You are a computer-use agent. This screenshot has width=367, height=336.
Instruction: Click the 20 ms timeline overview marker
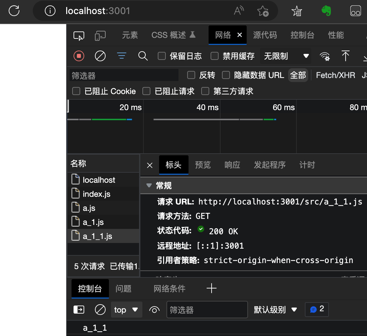(131, 107)
